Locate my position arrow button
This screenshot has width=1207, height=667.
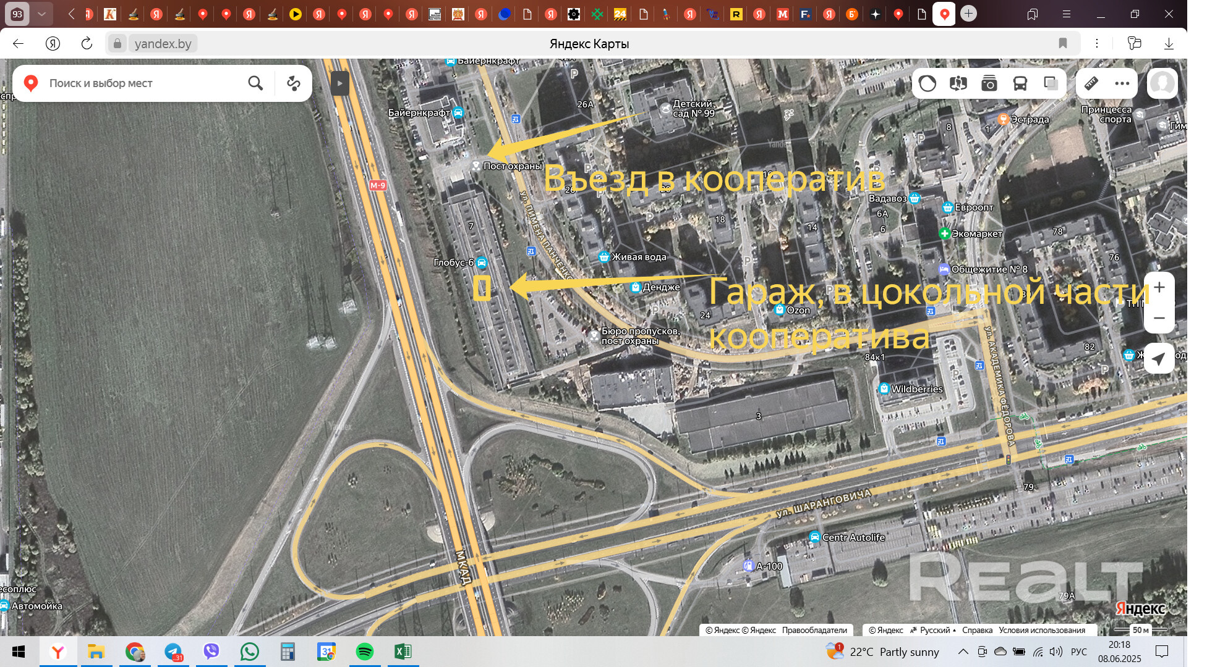(x=1159, y=358)
